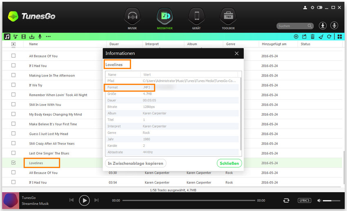Click the refresh icon
Viewport: 347px width, 211px height.
coord(329,36)
